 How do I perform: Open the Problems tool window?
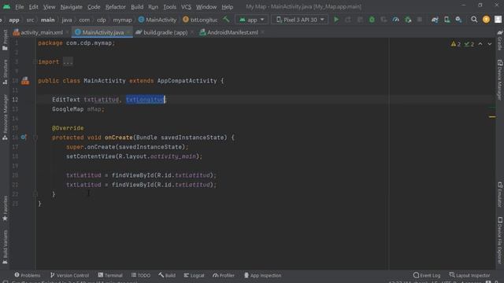[x=28, y=275]
